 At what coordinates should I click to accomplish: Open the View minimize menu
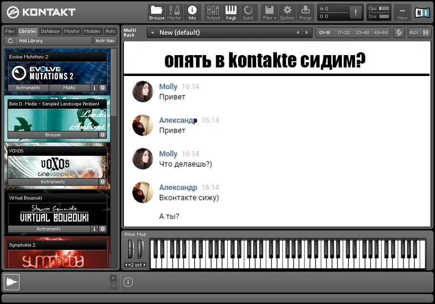pyautogui.click(x=402, y=12)
